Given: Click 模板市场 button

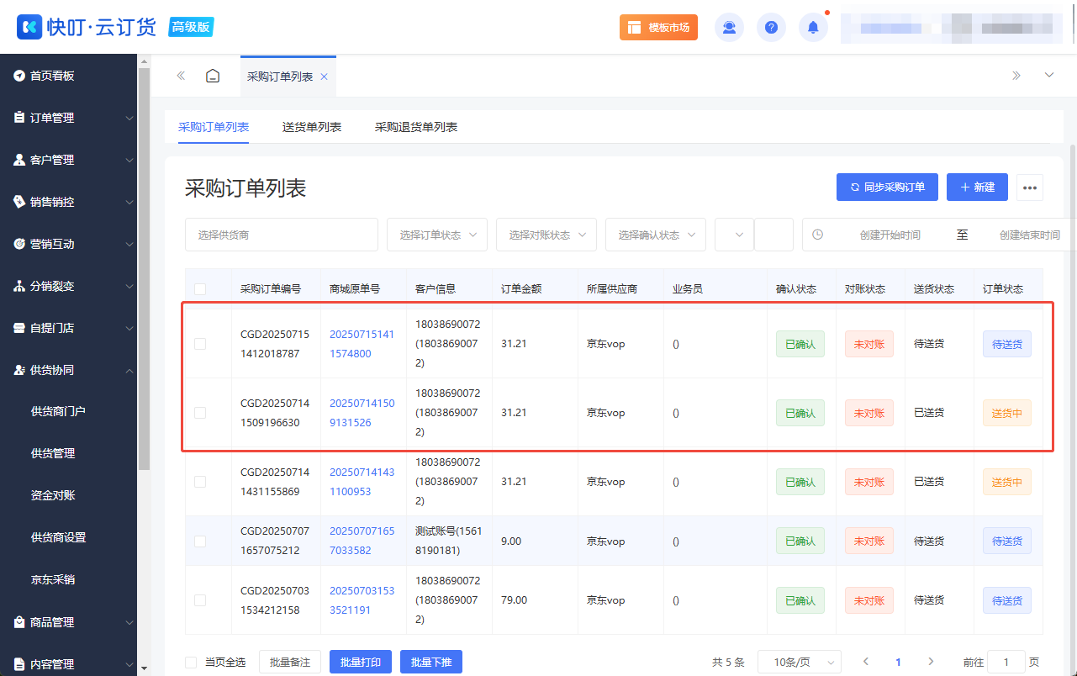Looking at the screenshot, I should 658,27.
